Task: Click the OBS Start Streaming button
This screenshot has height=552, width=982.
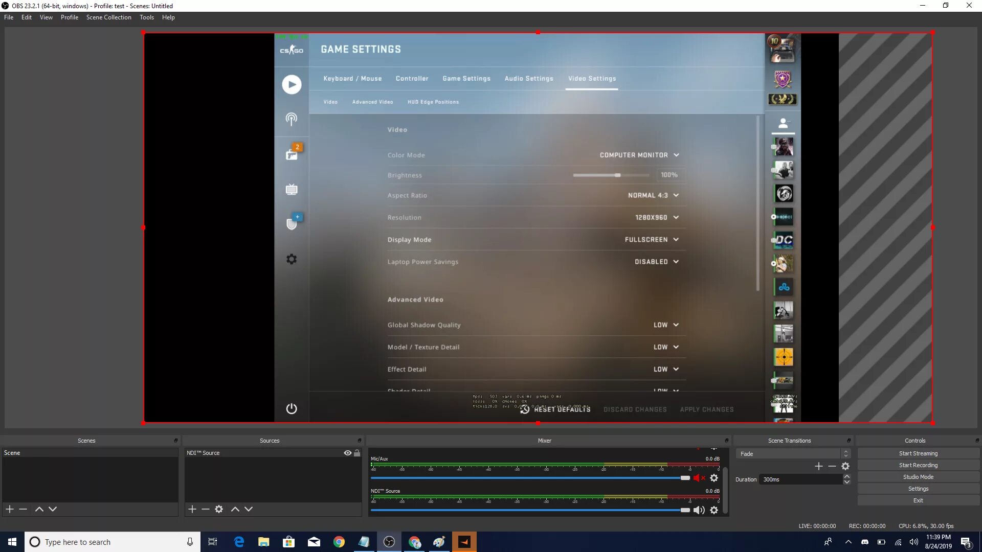Action: [919, 453]
